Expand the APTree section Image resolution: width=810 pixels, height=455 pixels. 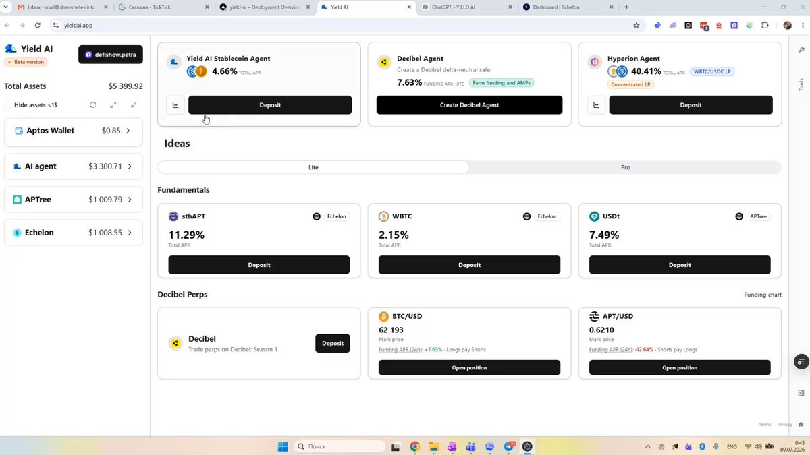point(74,200)
